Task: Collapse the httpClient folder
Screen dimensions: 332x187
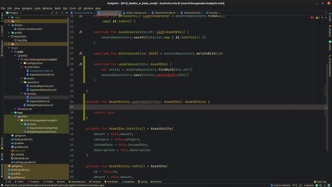Action: pos(9,36)
